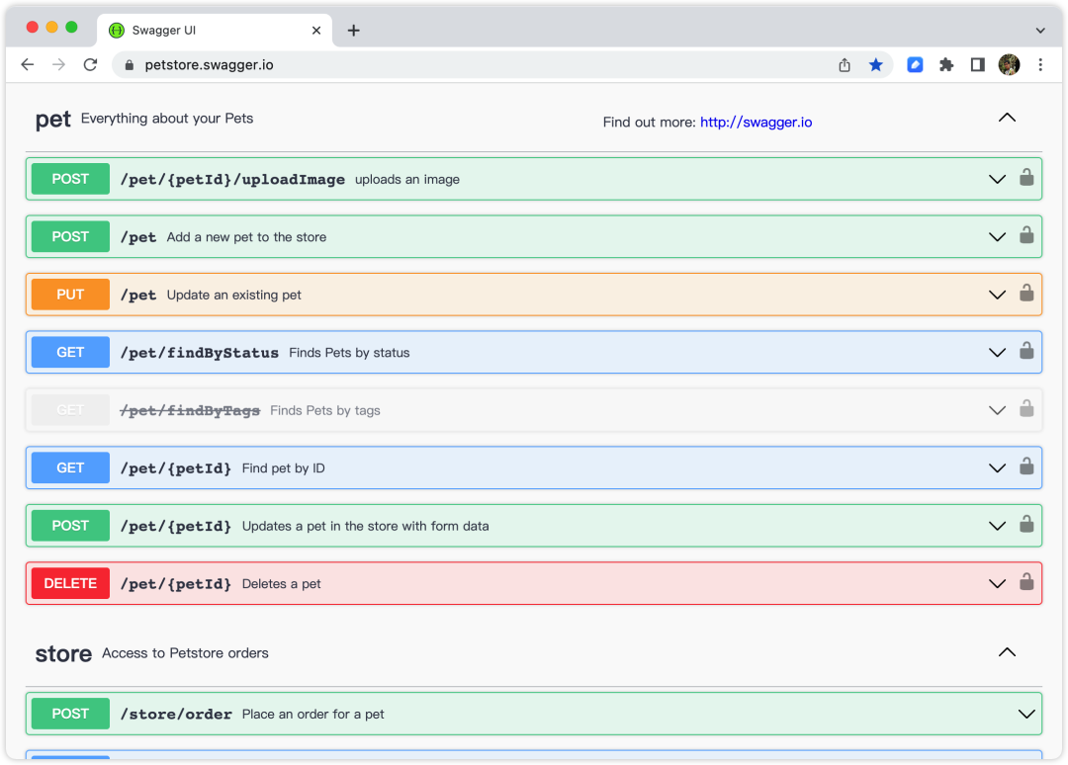Open the blue extension icon in toolbar

[915, 64]
